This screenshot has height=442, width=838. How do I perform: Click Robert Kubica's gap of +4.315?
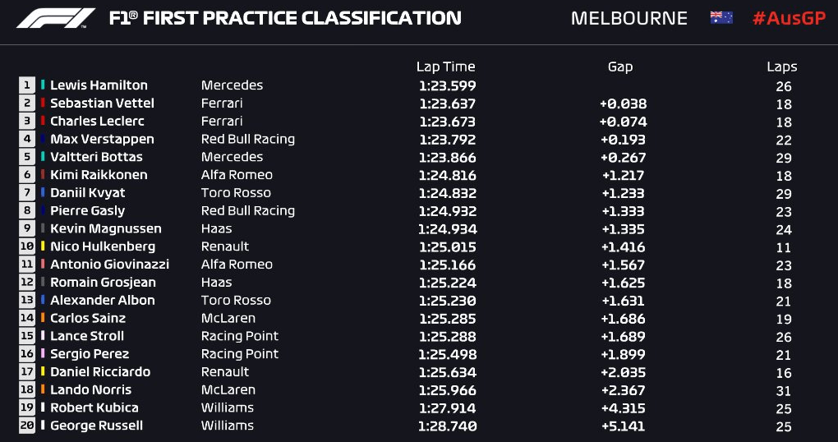(x=623, y=407)
